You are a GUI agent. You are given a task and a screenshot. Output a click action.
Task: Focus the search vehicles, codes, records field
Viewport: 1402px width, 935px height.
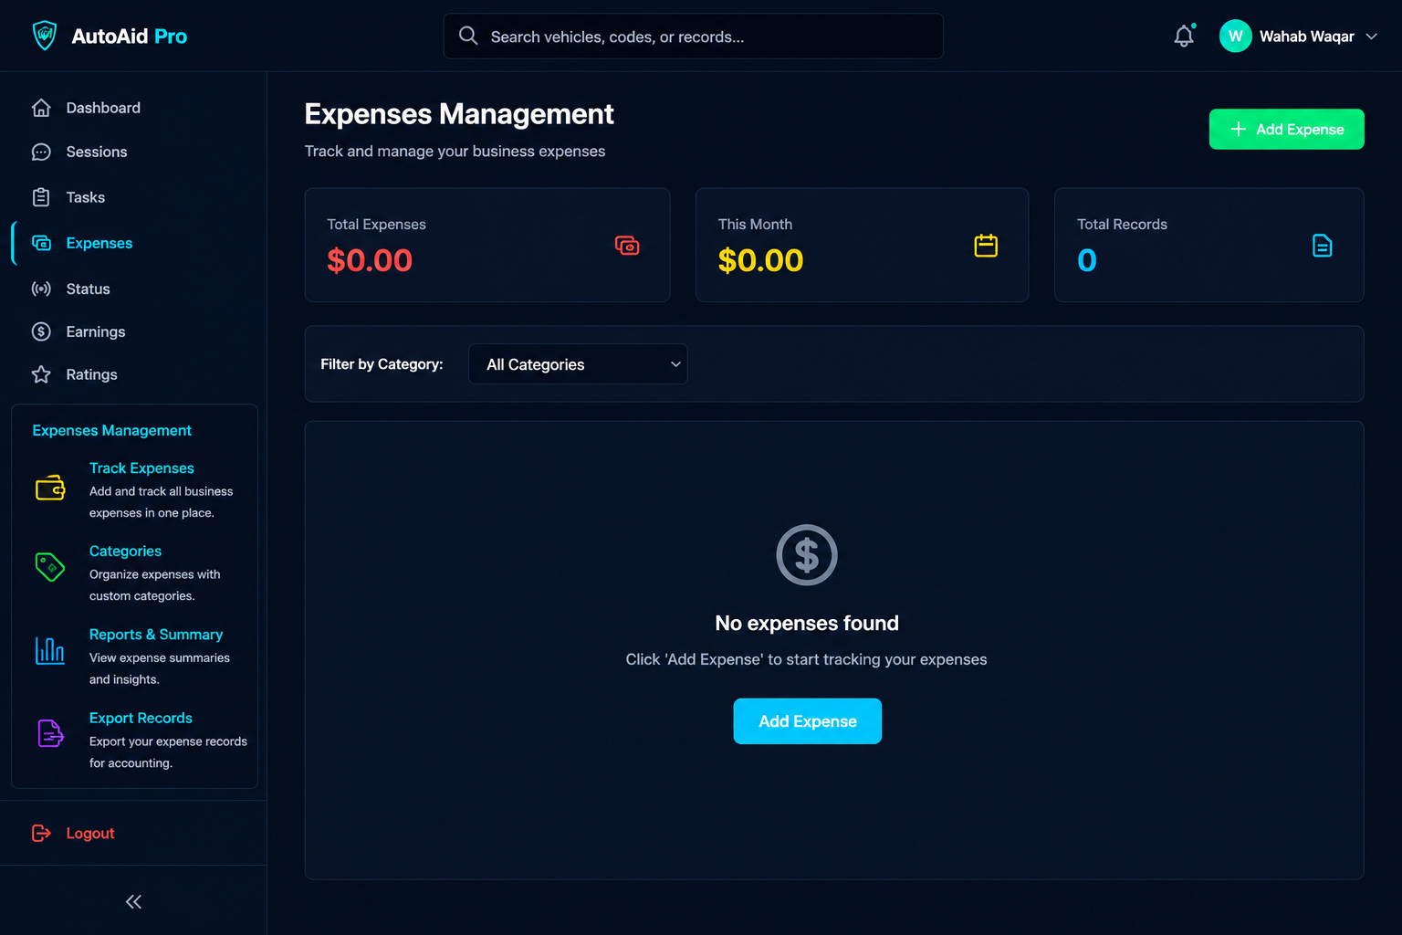tap(693, 37)
